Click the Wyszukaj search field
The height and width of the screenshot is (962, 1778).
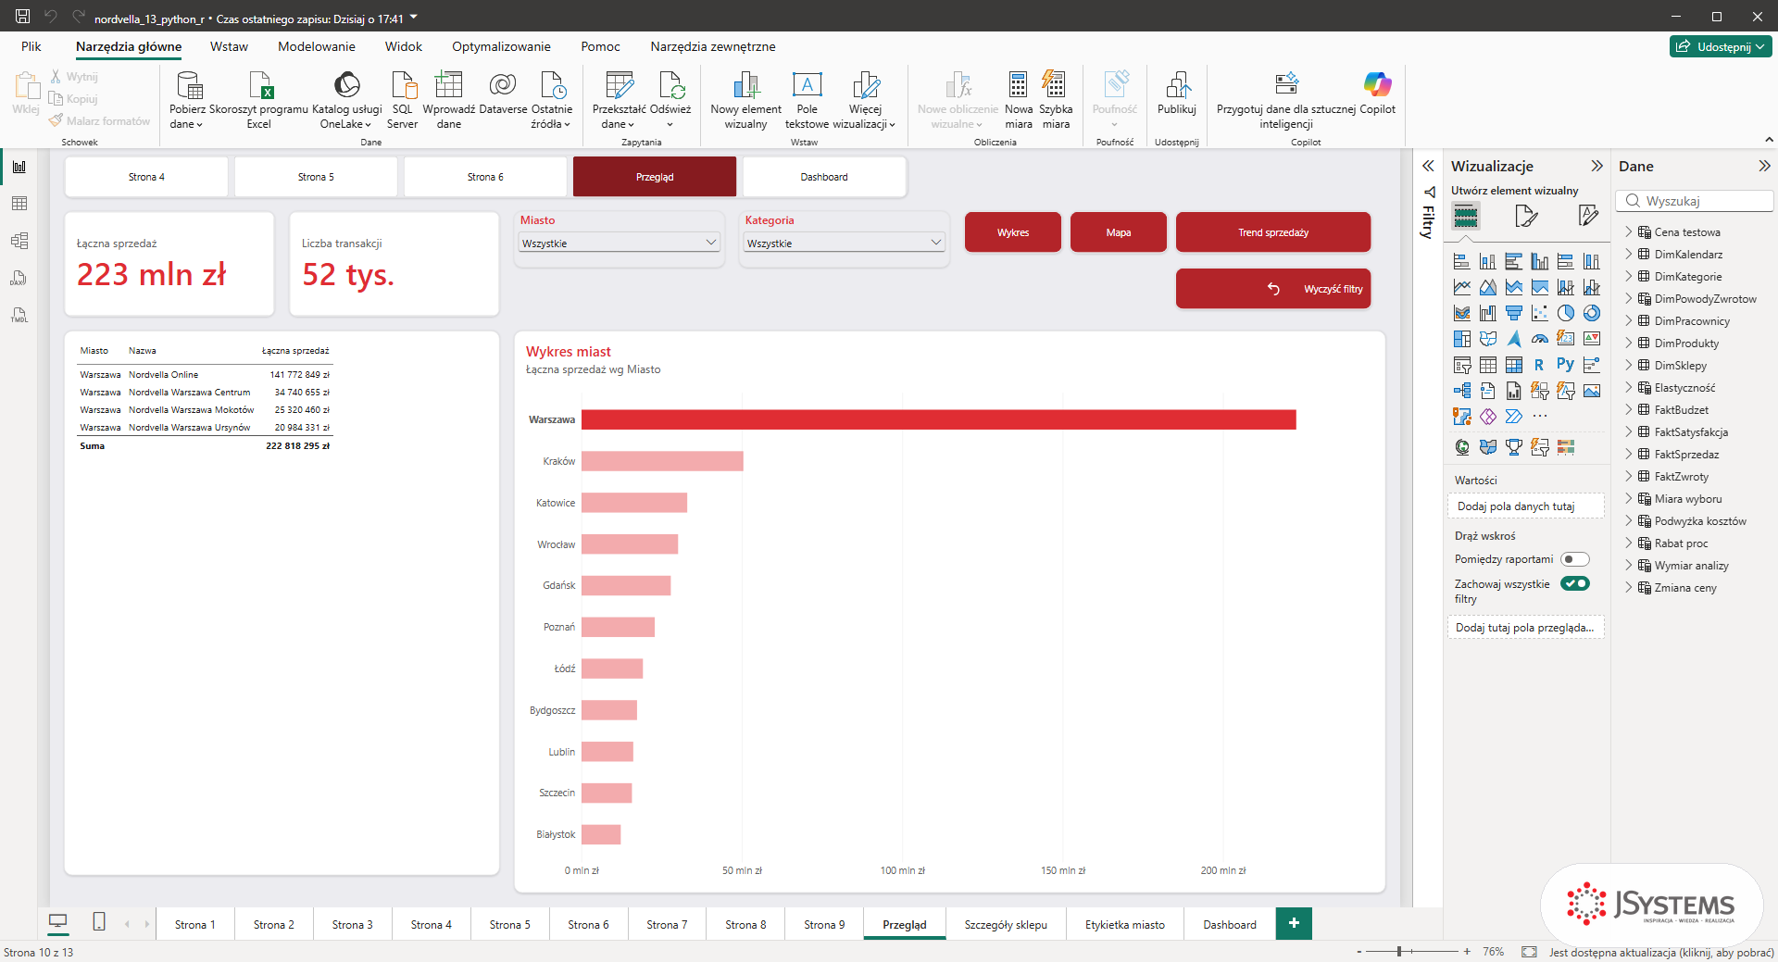1695,201
